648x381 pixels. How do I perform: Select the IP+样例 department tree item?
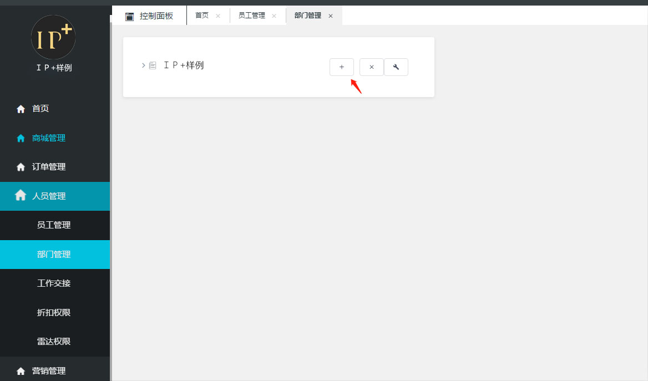(184, 65)
